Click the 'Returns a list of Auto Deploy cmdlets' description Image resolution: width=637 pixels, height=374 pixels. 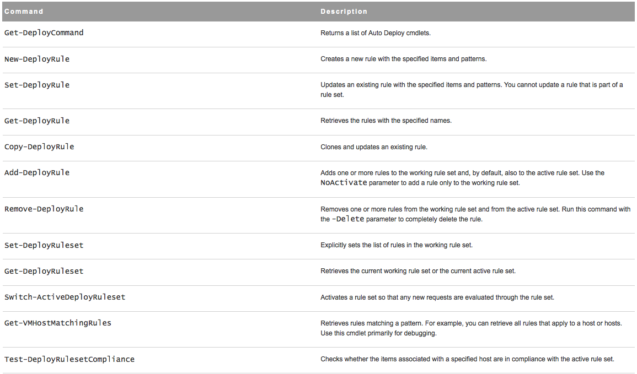pos(376,33)
